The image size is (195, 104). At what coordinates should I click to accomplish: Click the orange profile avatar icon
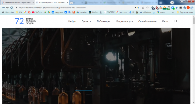188,8
